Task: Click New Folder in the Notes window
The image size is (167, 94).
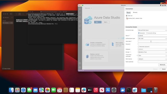Action: (x=7, y=69)
